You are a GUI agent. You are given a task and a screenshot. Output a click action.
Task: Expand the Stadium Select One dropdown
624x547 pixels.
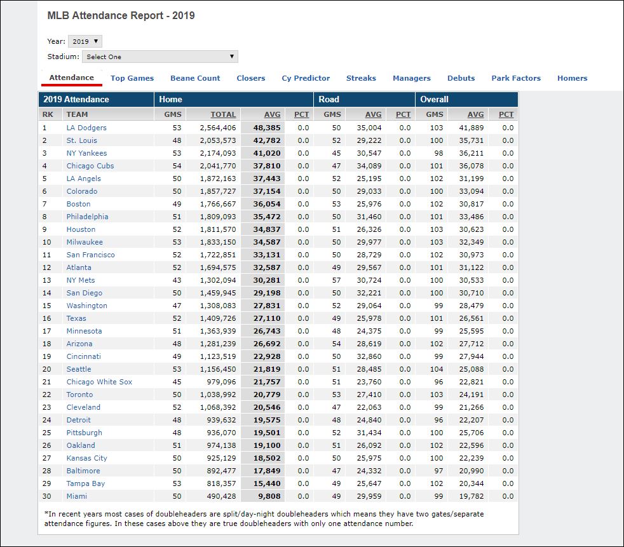pyautogui.click(x=159, y=57)
